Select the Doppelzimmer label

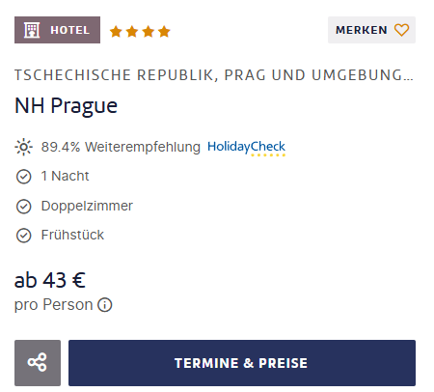click(x=87, y=206)
